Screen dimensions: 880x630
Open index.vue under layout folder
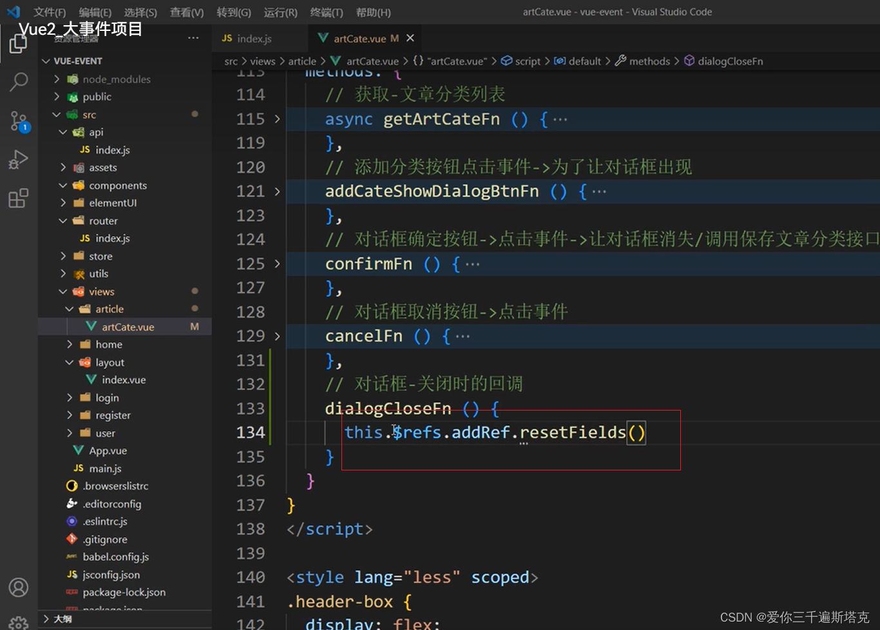click(x=125, y=380)
